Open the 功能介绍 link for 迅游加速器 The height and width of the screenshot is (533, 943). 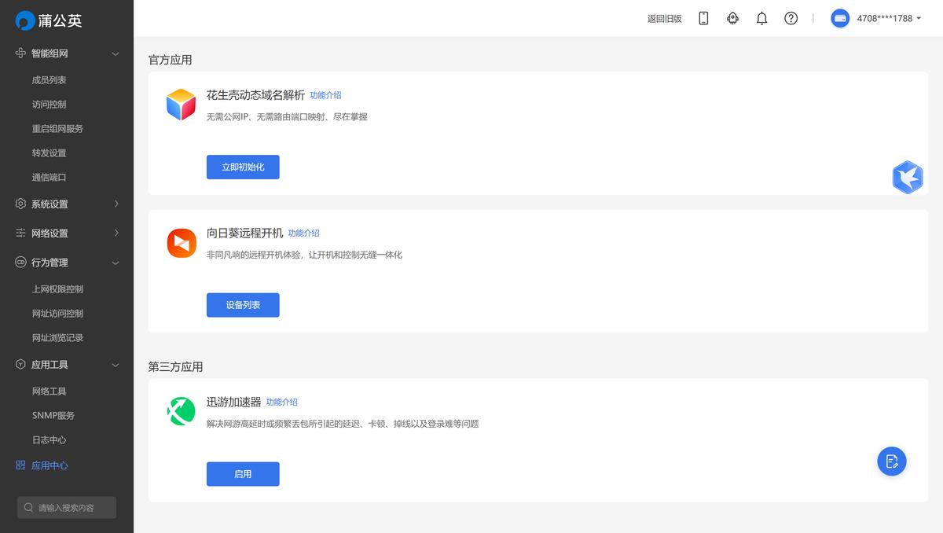point(281,402)
